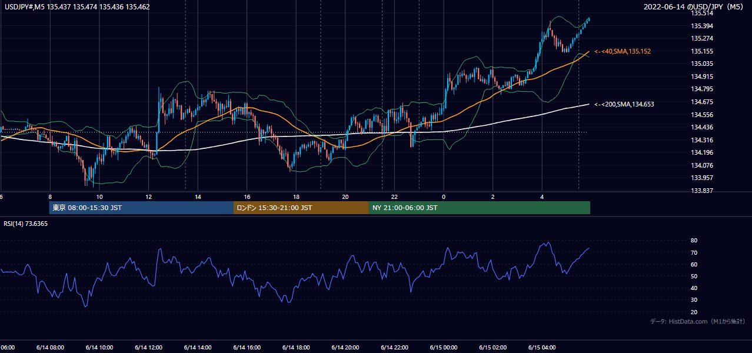Click RSI scale value 80
The image size is (752, 353).
(694, 241)
